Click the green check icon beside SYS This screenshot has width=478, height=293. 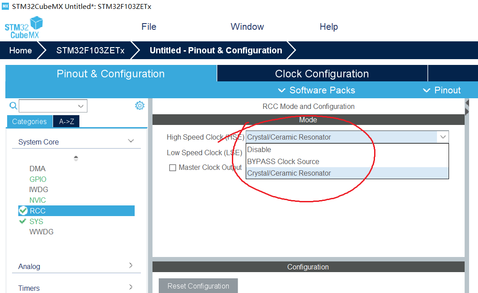pos(23,221)
